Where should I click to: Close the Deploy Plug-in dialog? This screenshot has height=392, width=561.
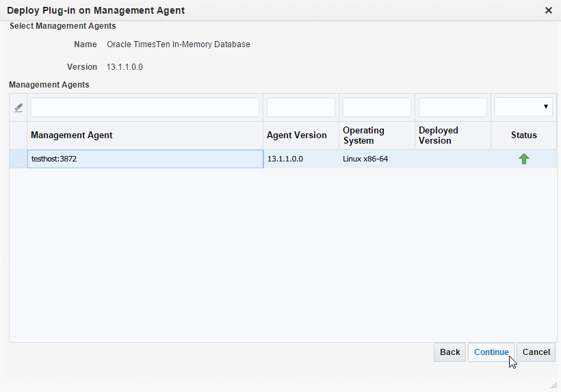point(549,10)
